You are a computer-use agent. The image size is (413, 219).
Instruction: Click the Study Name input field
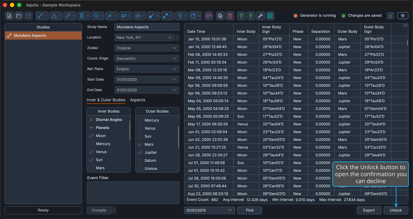pos(147,27)
